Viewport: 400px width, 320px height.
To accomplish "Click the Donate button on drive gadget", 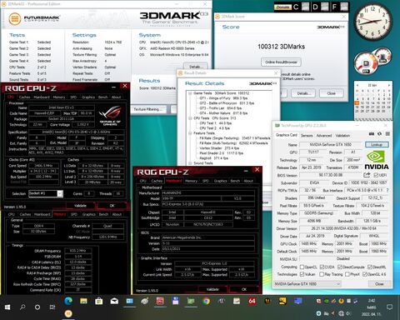I will click(x=282, y=7).
